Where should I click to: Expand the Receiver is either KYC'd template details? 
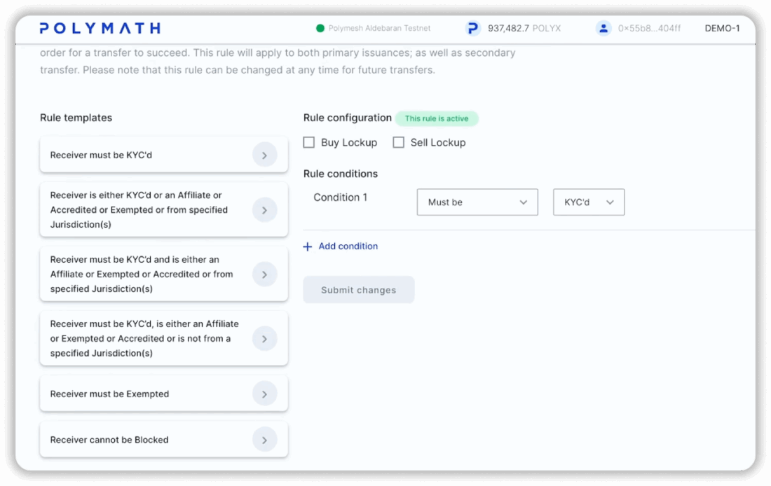pos(265,209)
